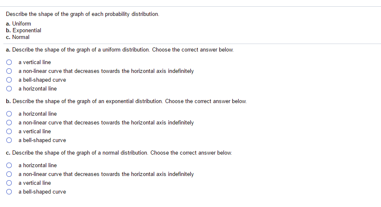Pick 'a vertical line' for the normal question

(x=9, y=183)
